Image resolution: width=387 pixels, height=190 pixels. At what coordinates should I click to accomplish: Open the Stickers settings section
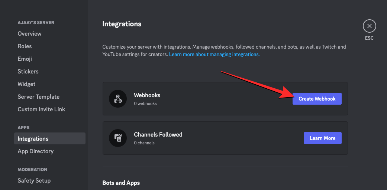point(28,71)
